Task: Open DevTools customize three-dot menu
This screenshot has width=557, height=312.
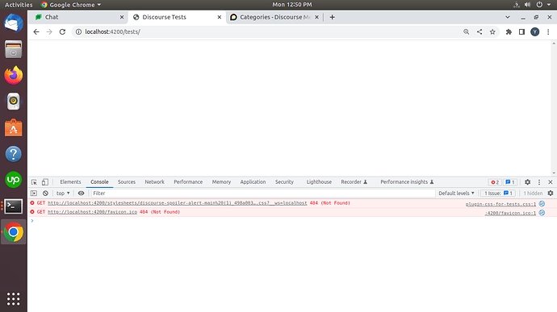Action: pyautogui.click(x=539, y=182)
